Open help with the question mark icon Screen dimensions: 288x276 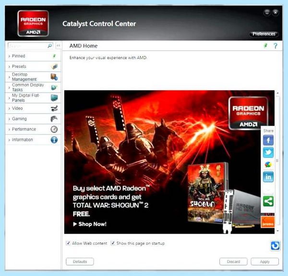pyautogui.click(x=276, y=46)
